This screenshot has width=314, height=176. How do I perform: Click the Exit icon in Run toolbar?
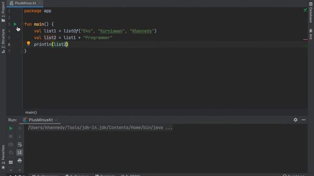coord(11,153)
